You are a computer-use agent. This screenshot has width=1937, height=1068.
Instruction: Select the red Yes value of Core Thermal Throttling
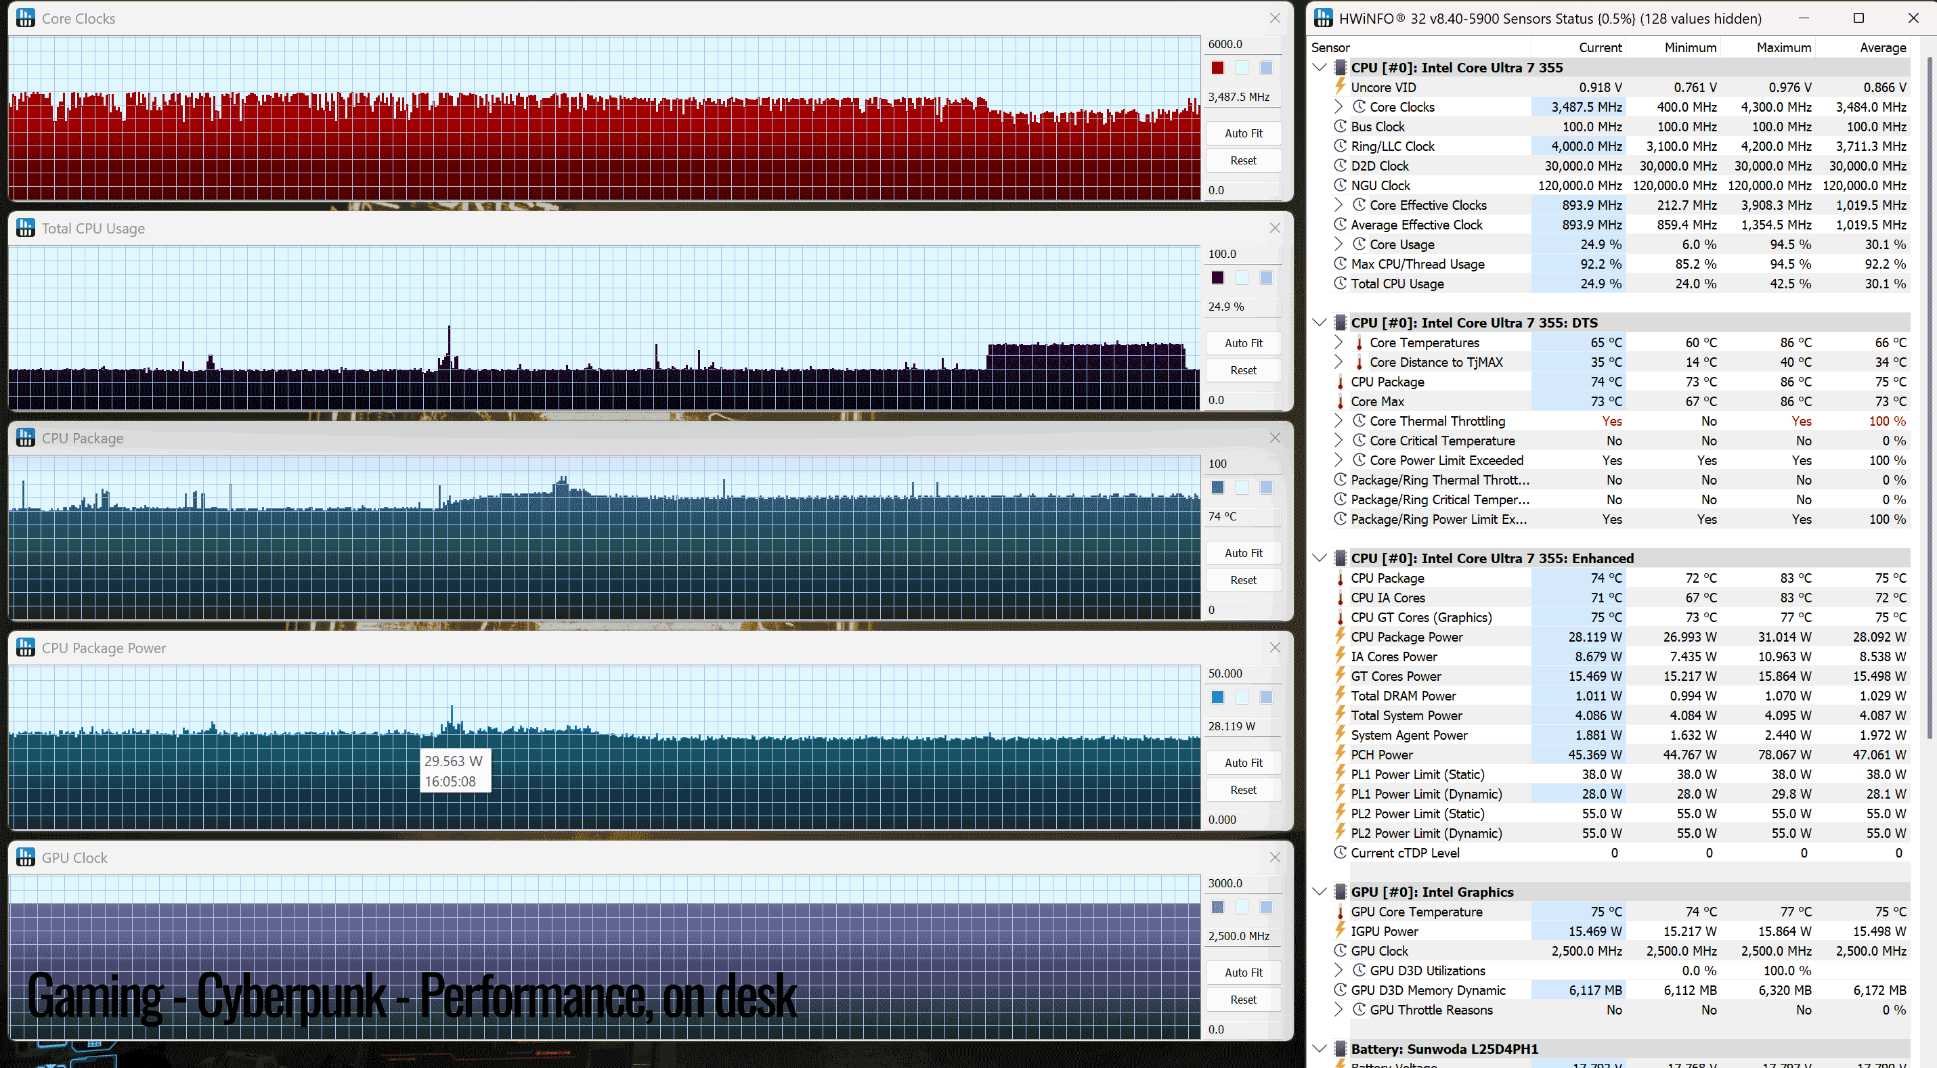click(1611, 421)
